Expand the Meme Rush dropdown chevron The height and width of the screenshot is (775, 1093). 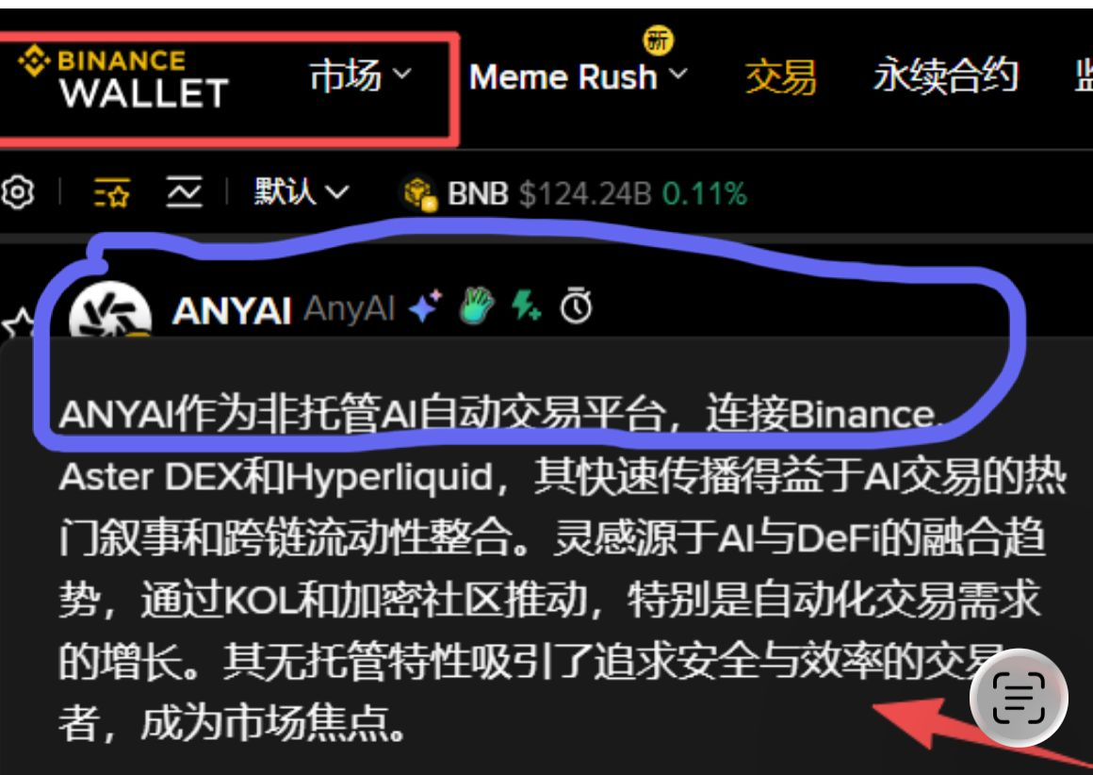(x=679, y=74)
